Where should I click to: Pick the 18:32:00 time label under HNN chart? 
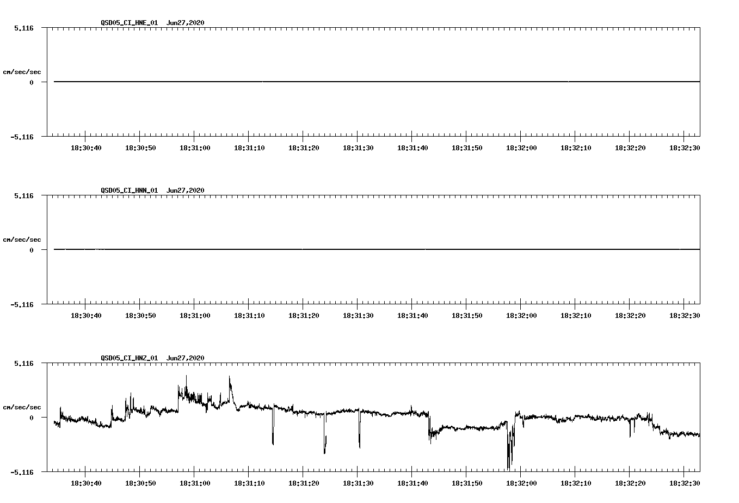[x=521, y=316]
